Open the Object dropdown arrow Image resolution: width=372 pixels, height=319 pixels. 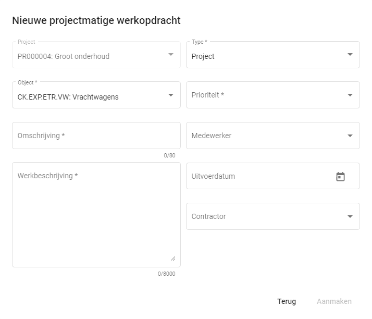coord(170,95)
